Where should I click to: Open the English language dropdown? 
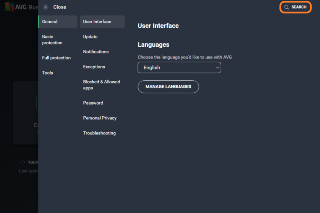pyautogui.click(x=179, y=67)
